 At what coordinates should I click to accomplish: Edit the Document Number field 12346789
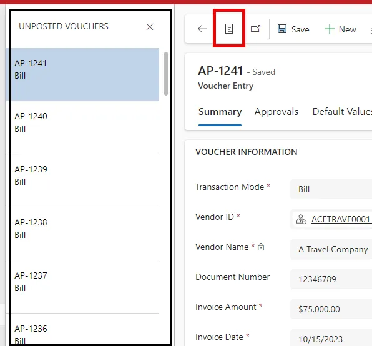click(331, 279)
